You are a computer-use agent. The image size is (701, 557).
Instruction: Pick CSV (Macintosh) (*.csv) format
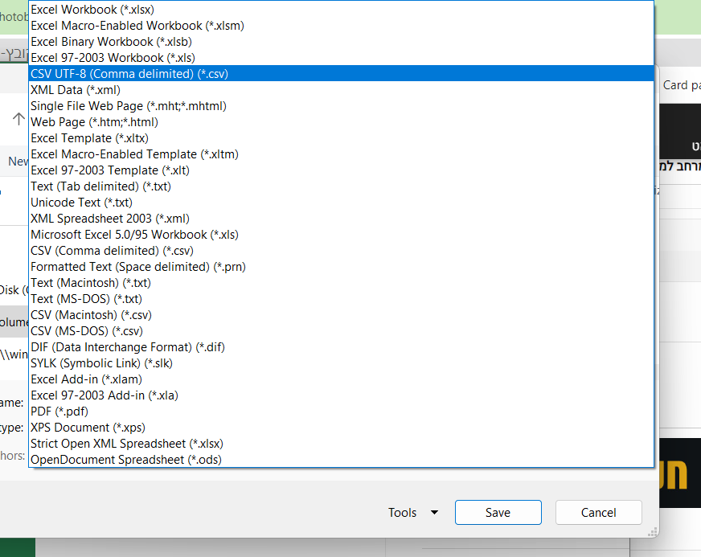(x=91, y=315)
